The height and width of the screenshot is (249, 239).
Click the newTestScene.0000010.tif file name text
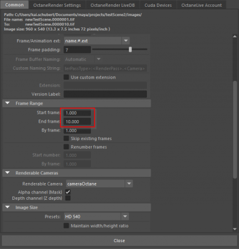pos(50,24)
